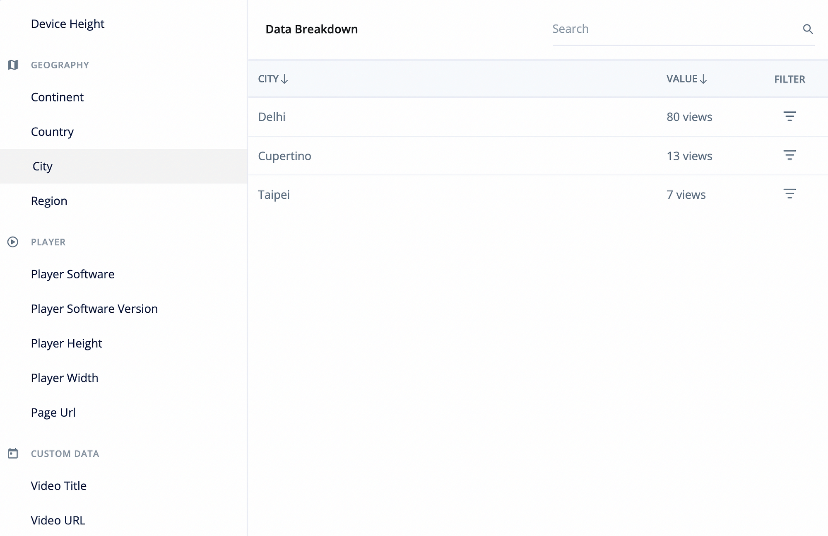This screenshot has width=828, height=536.
Task: Click the filter icon in Delhi row
Action: pos(789,116)
